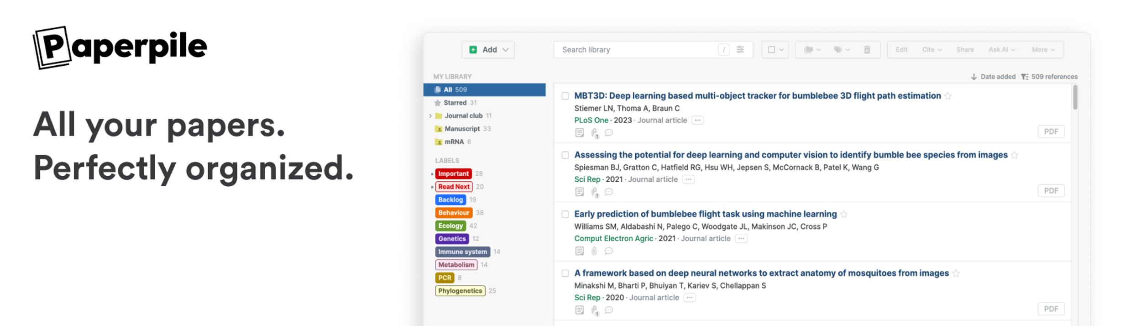The width and height of the screenshot is (1141, 326).
Task: Change sorting via Date added
Action: click(993, 77)
